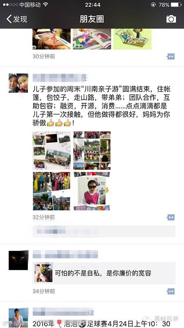Open photo of boy wearing sunglasses

[x=92, y=191]
